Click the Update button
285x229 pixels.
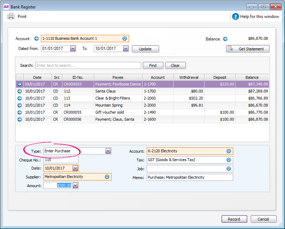click(145, 49)
